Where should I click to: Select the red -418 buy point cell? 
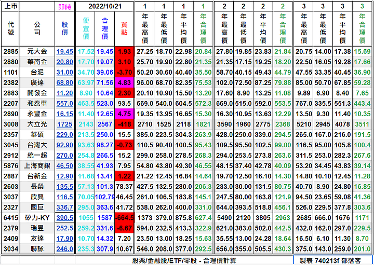[124, 124]
